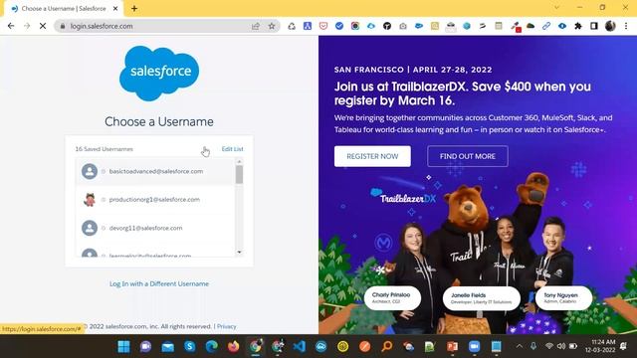Image resolution: width=637 pixels, height=358 pixels.
Task: Open Firefox from taskbar
Action: pos(234,347)
